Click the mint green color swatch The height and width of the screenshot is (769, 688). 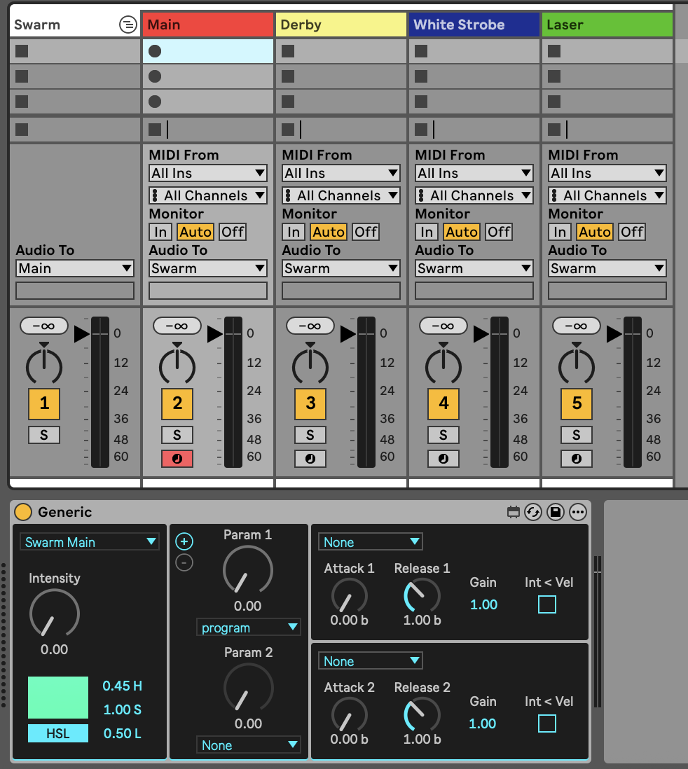click(58, 697)
